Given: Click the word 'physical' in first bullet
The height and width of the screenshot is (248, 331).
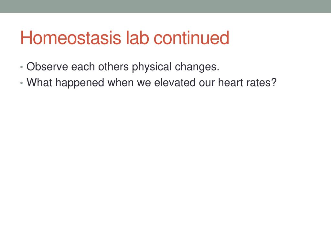Looking at the screenshot, I should pos(152,67).
